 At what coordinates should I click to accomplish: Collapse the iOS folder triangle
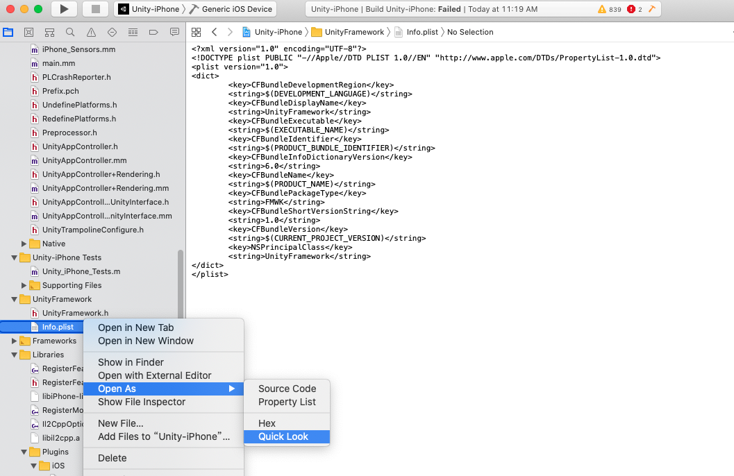coord(34,466)
